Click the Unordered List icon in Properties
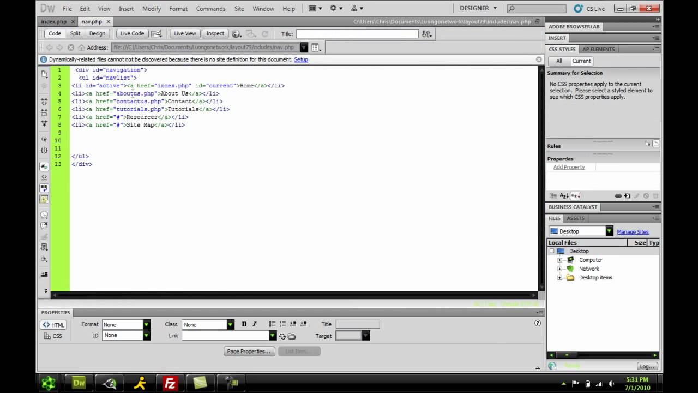 (272, 324)
